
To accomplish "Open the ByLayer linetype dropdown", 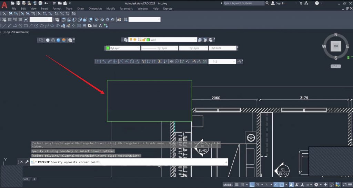I will click(x=160, y=48).
